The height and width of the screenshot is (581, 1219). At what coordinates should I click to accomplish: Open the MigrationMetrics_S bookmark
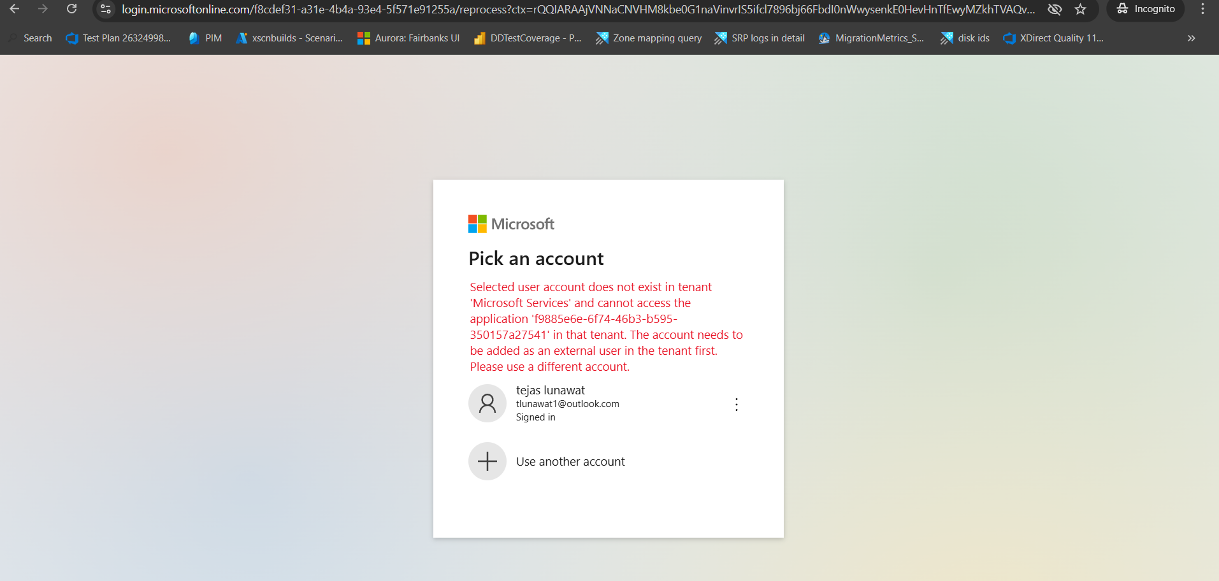click(871, 38)
